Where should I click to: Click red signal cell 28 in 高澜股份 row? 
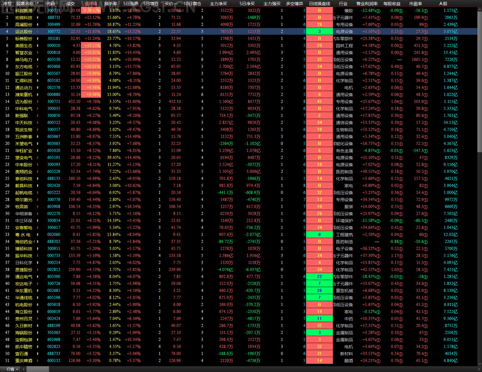coord(320,25)
